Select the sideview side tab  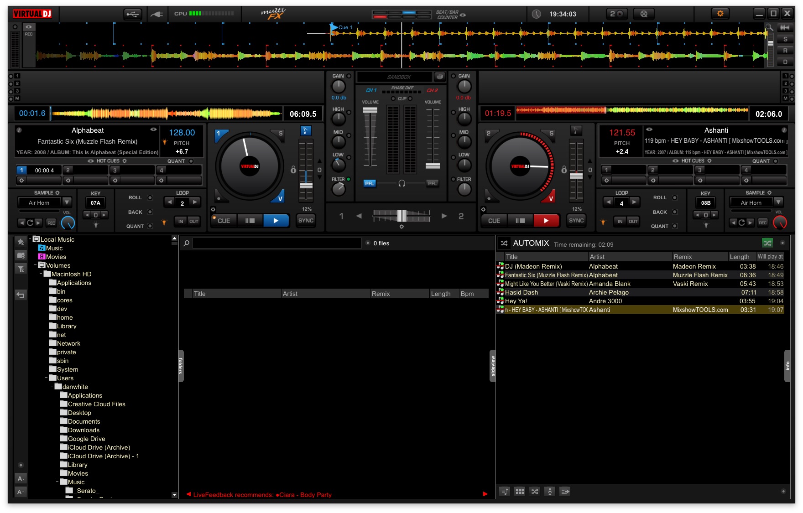point(493,366)
